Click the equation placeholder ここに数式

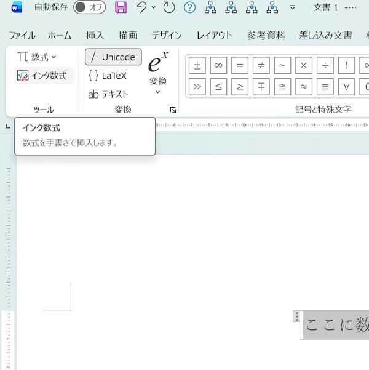336,325
